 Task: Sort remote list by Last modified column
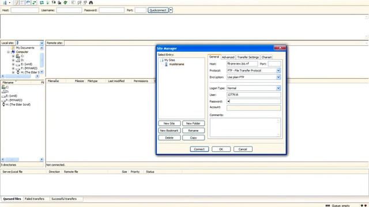click(116, 81)
